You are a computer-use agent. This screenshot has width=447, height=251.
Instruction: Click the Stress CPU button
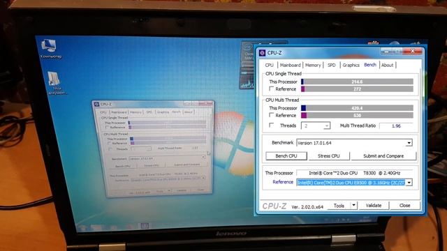tap(329, 156)
